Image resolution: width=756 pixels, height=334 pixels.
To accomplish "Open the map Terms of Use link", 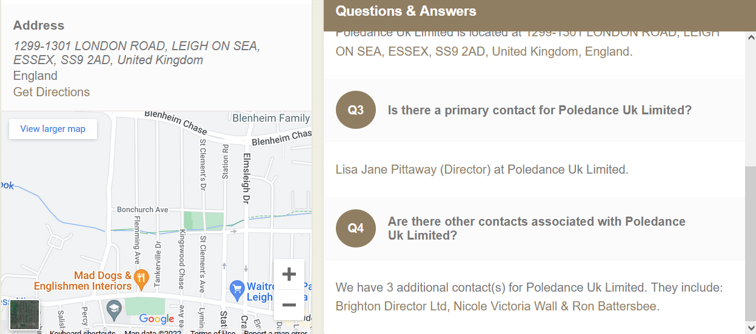I will [213, 332].
